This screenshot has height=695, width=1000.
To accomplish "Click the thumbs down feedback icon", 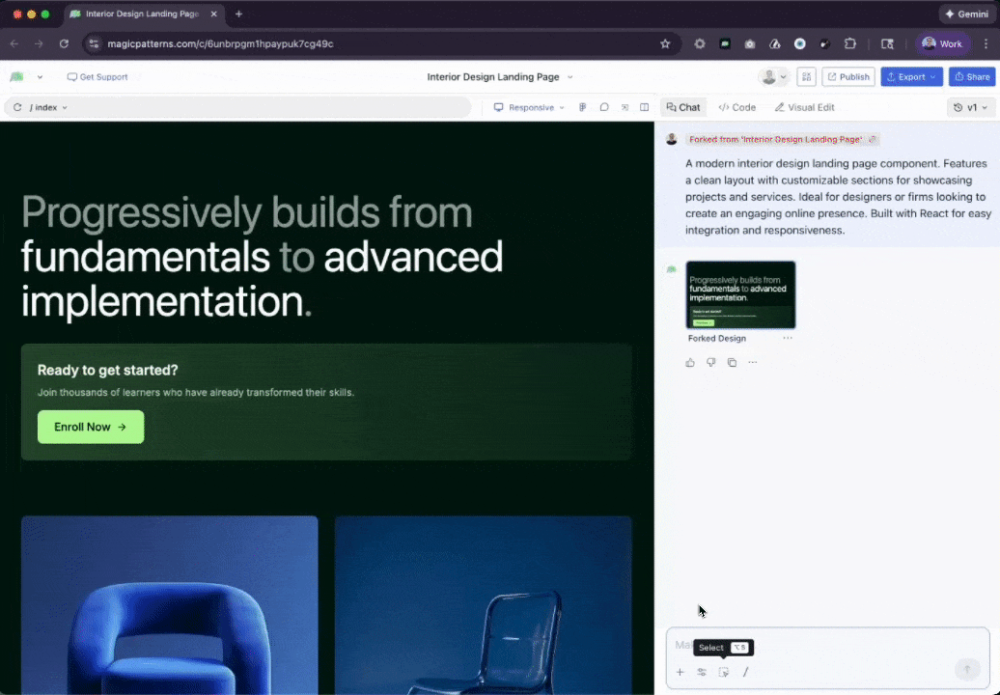I will coord(711,363).
